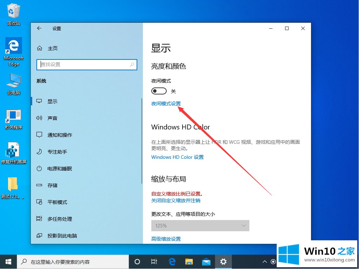This screenshot has width=359, height=269.
Task: Open the Mail app on the taskbar
Action: [206, 261]
